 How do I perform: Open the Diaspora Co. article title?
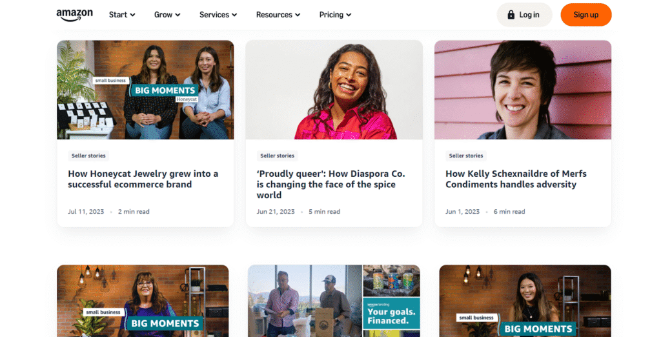click(331, 184)
